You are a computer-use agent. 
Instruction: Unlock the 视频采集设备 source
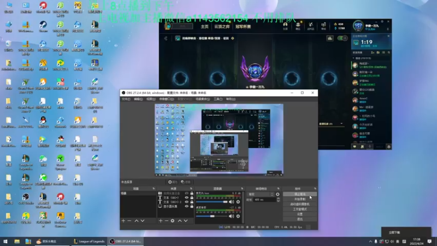[x=192, y=193]
